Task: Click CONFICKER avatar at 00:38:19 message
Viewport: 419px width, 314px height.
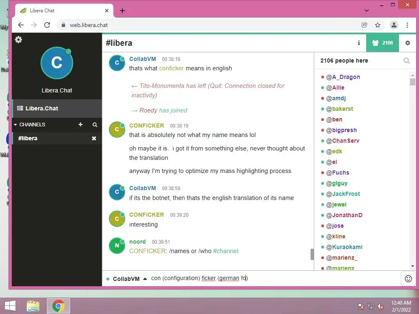Action: coord(117,130)
